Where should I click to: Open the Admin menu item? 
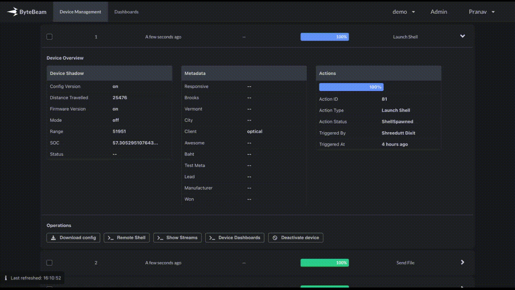439,12
